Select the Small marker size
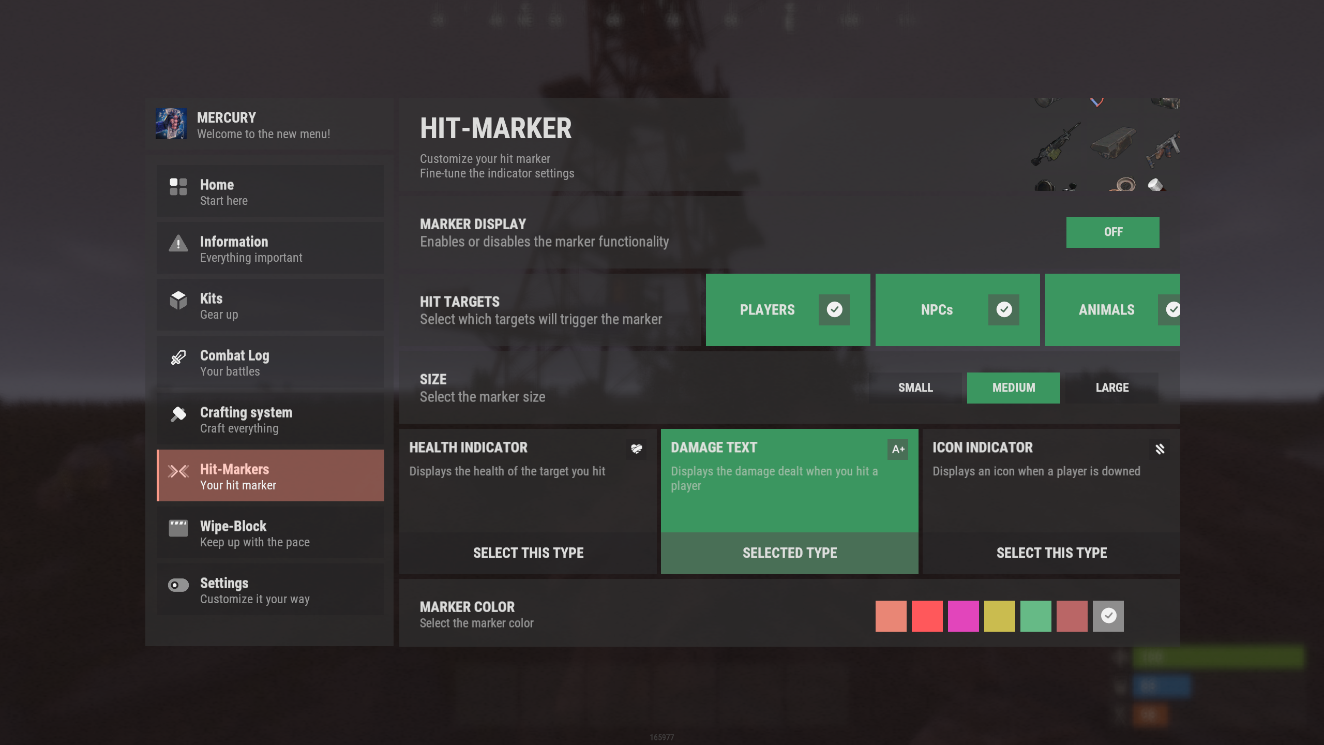 [915, 388]
